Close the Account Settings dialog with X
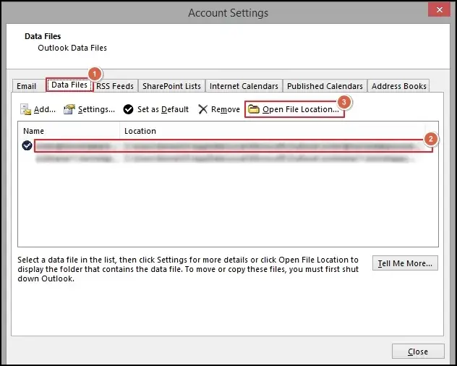 pyautogui.click(x=440, y=10)
